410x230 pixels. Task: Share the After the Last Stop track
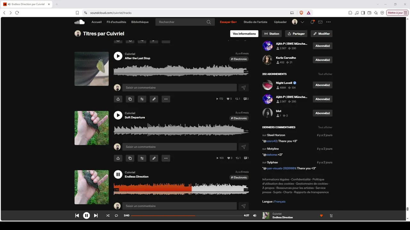(x=118, y=99)
